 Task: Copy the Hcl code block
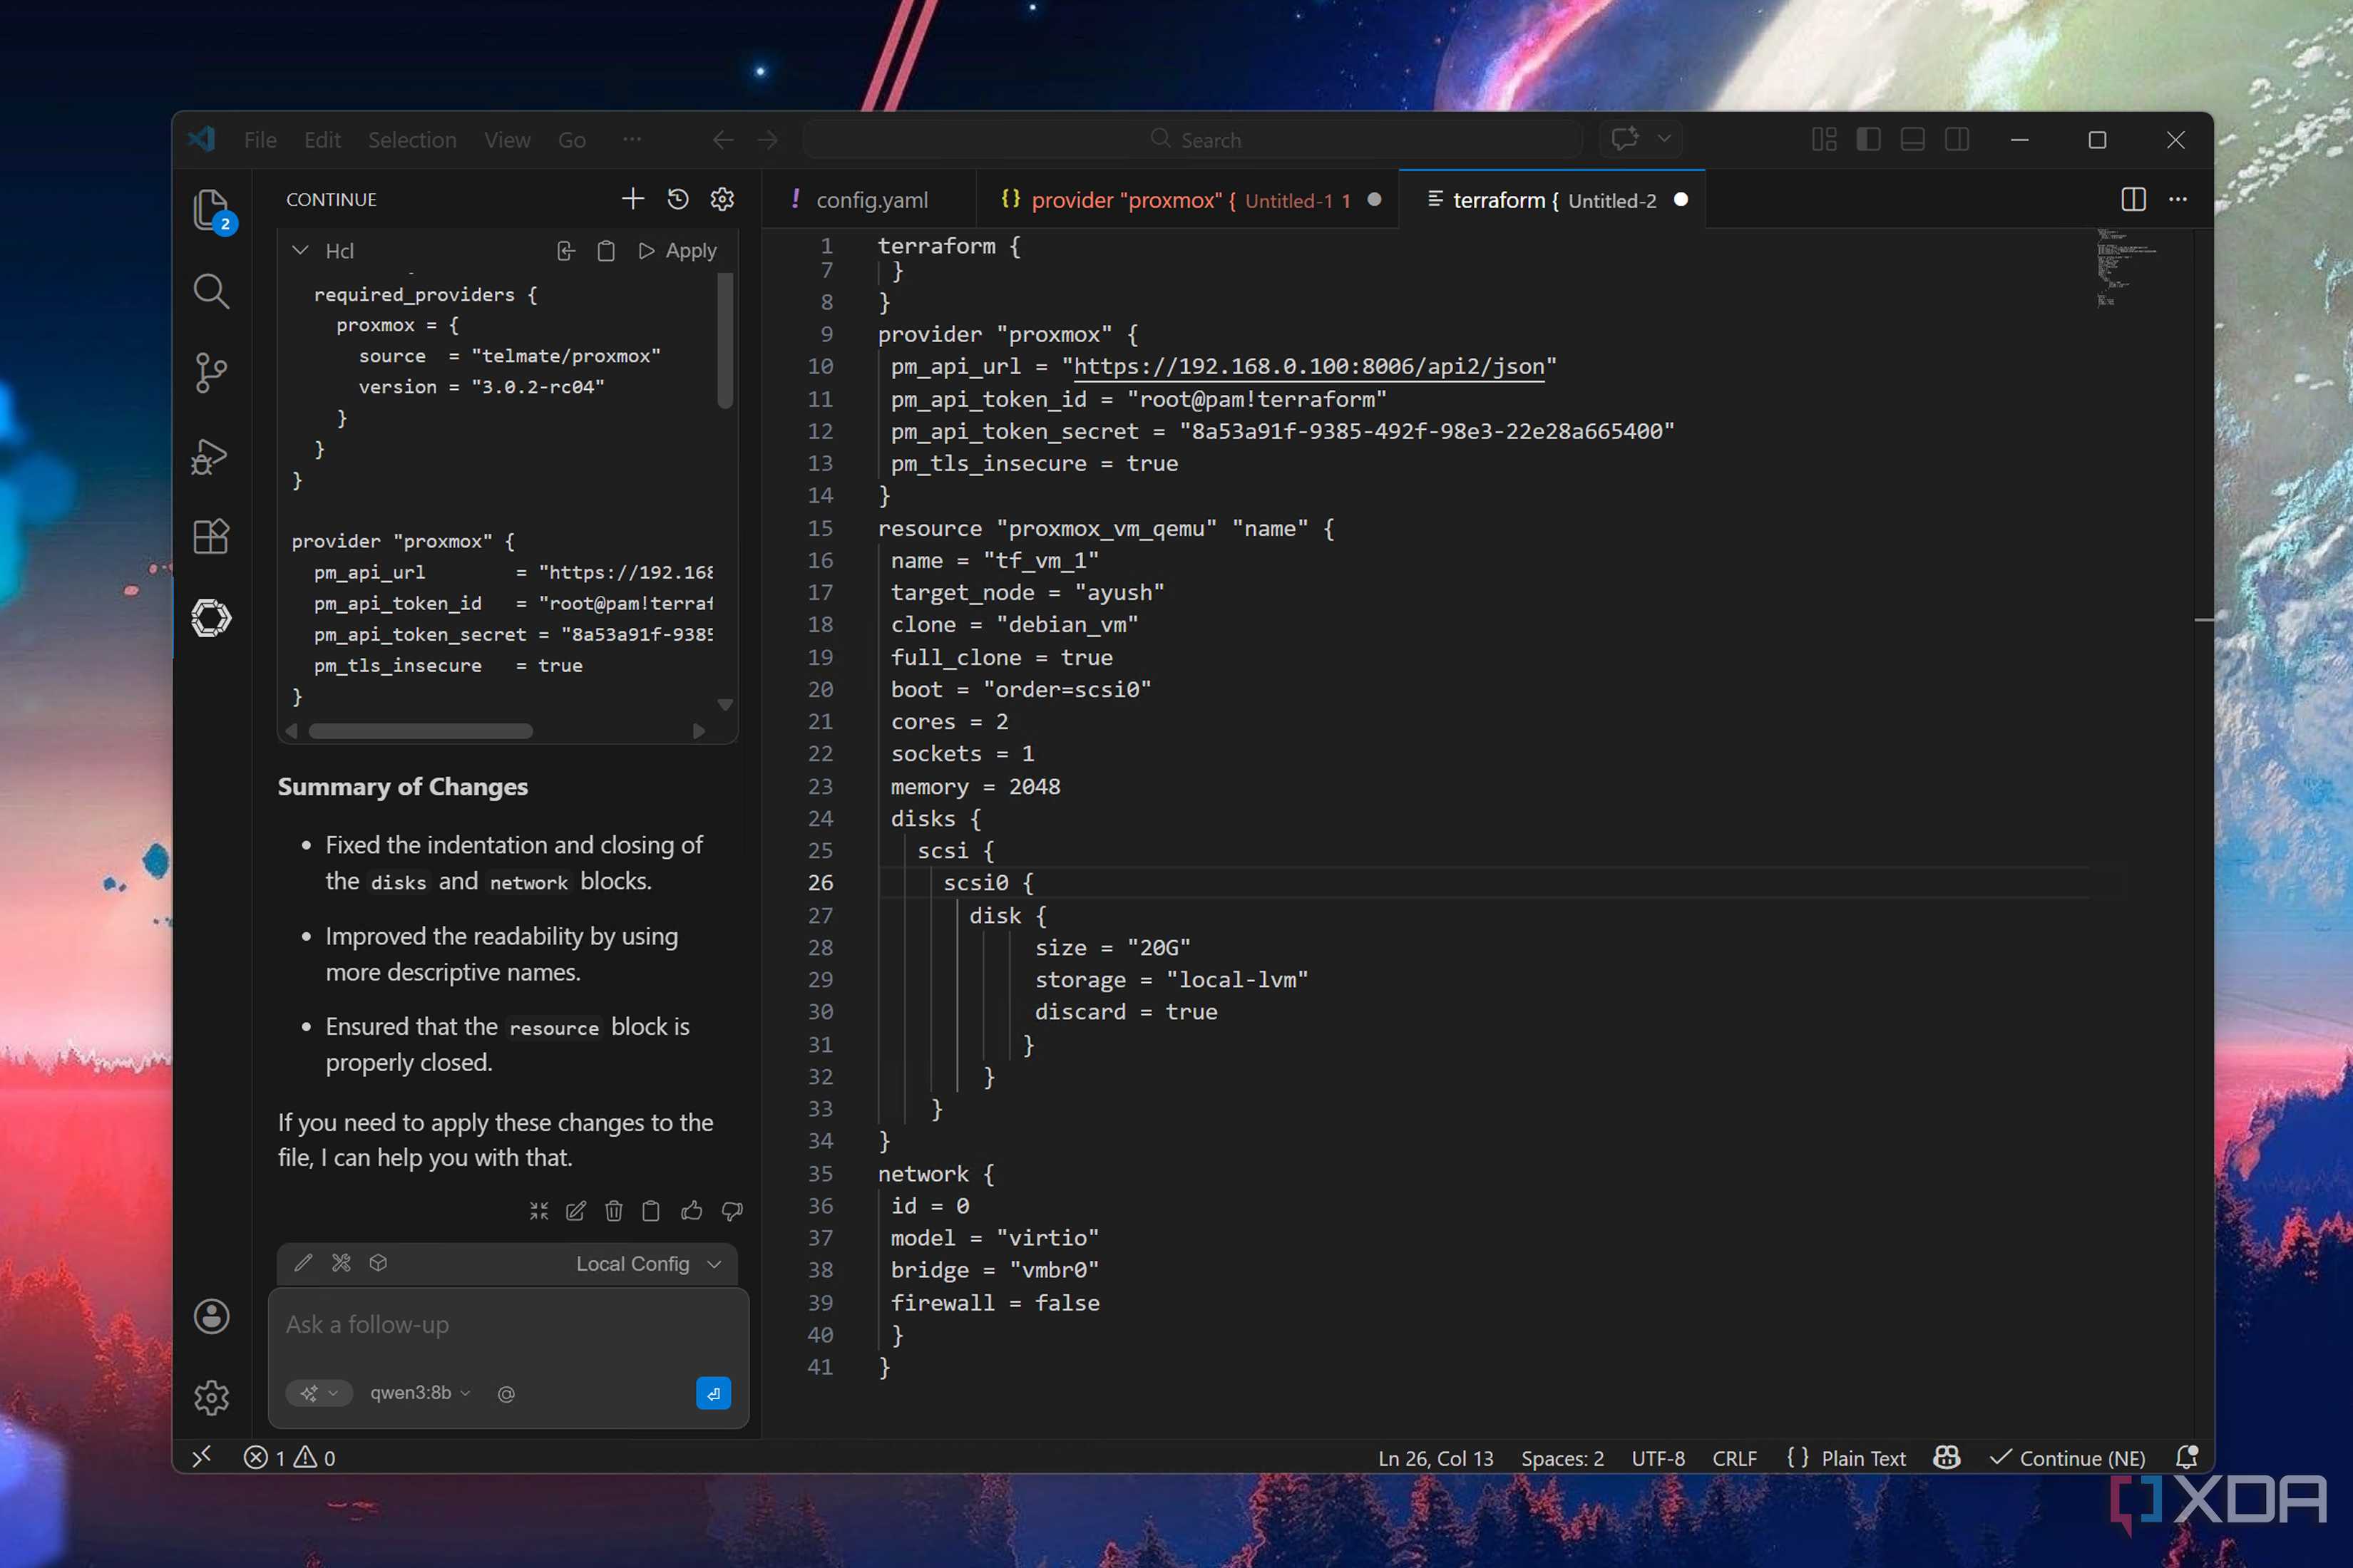click(606, 251)
